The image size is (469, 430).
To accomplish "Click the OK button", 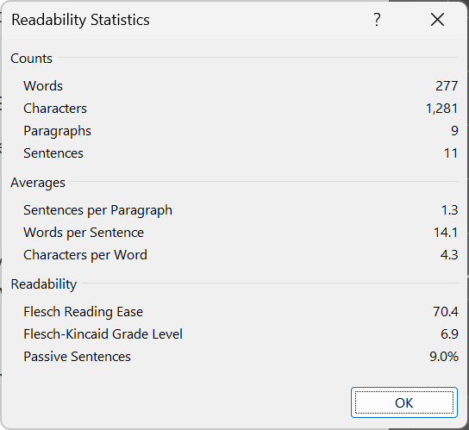I will click(x=404, y=402).
